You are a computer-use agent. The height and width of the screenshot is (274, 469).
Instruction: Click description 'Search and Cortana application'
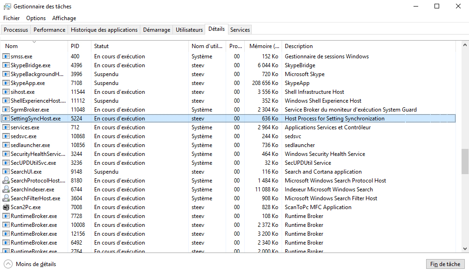(x=323, y=172)
